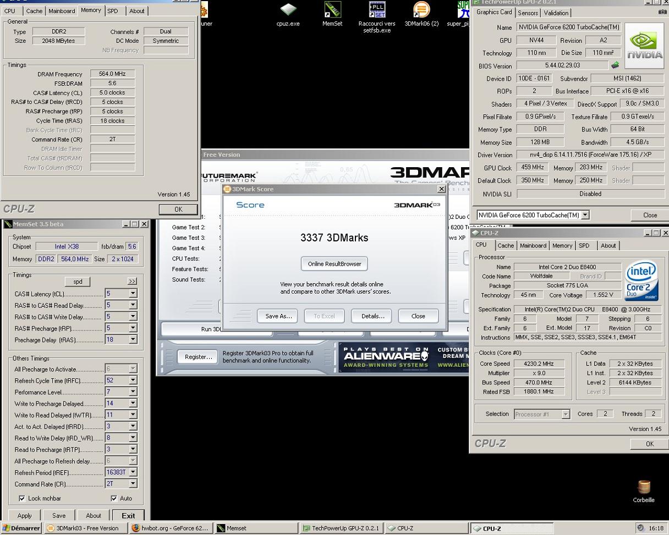
Task: Click Save button in MemSet
Action: pos(59,515)
